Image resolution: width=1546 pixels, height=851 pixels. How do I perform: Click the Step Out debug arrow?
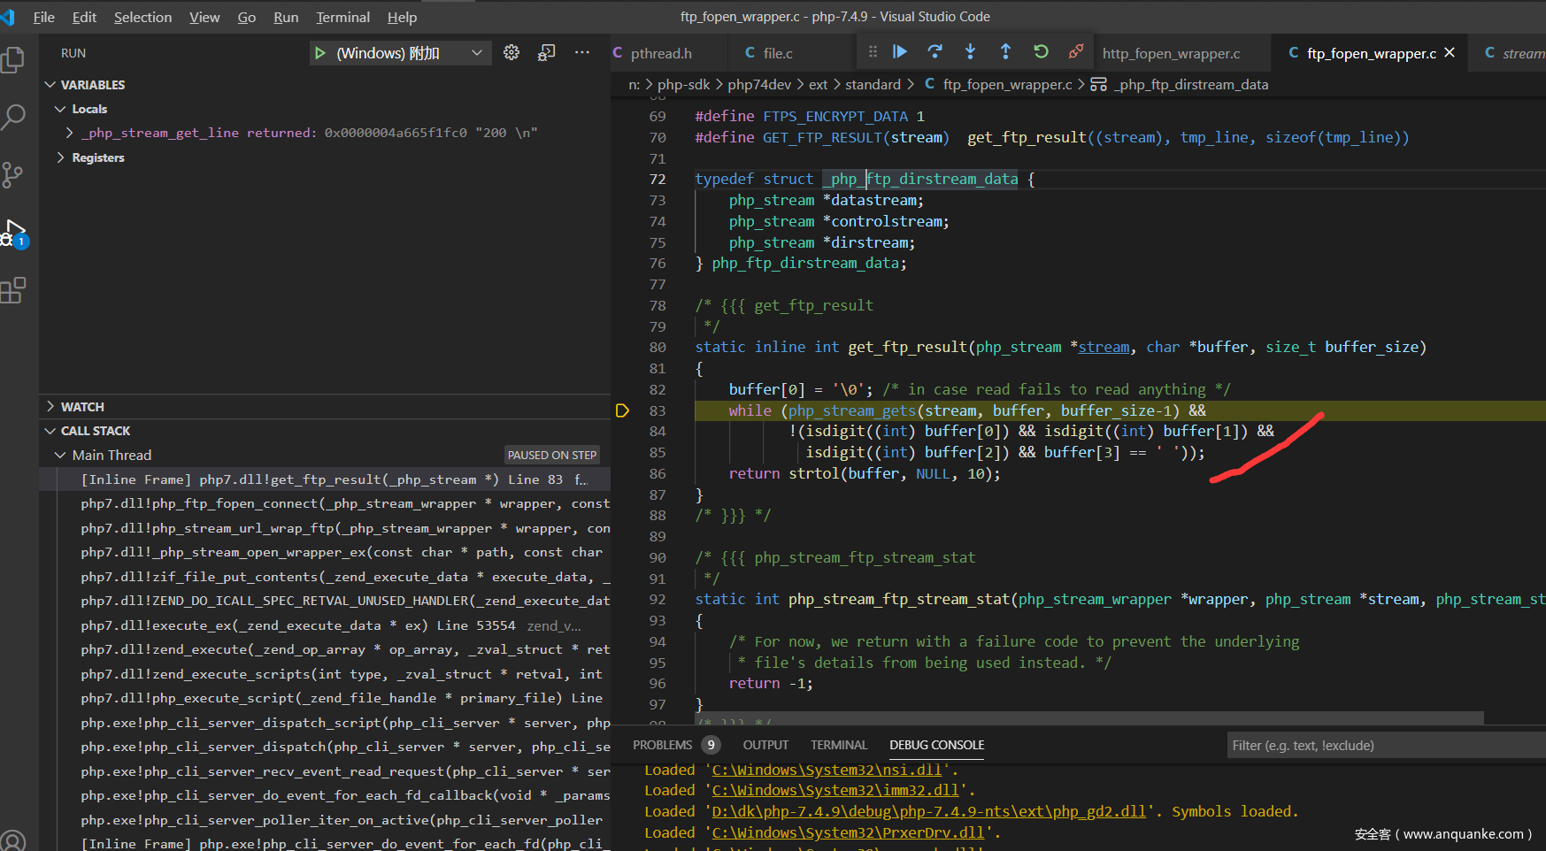coord(1005,52)
